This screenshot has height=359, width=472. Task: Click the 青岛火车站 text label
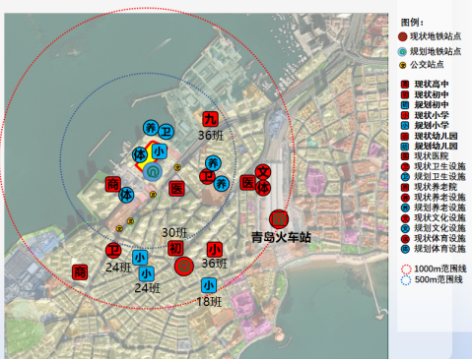tap(281, 237)
